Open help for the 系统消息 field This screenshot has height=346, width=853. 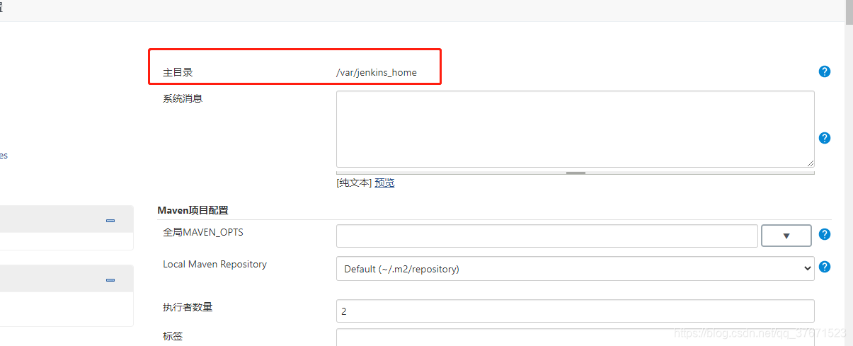point(824,138)
